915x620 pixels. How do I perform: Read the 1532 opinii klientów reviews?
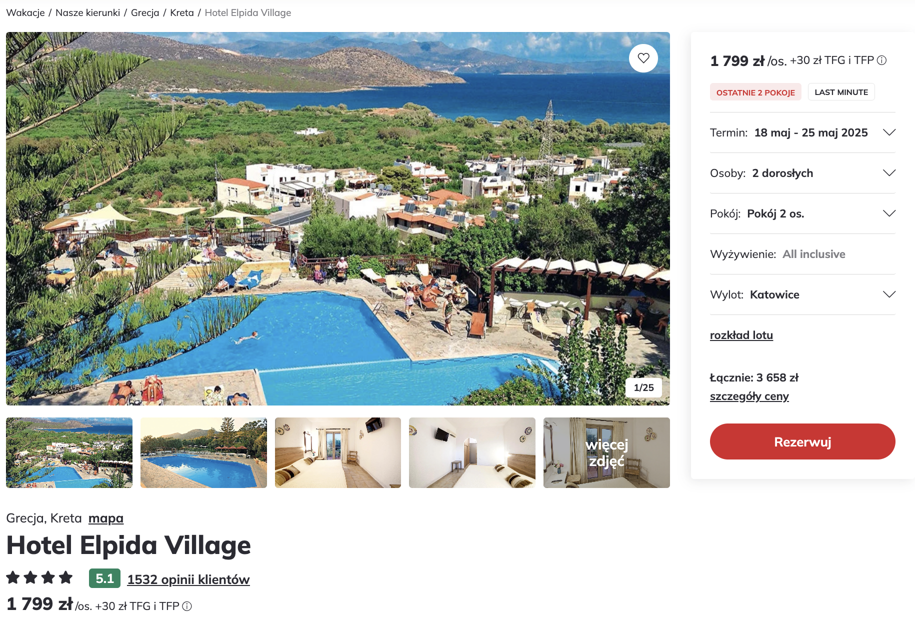tap(188, 579)
